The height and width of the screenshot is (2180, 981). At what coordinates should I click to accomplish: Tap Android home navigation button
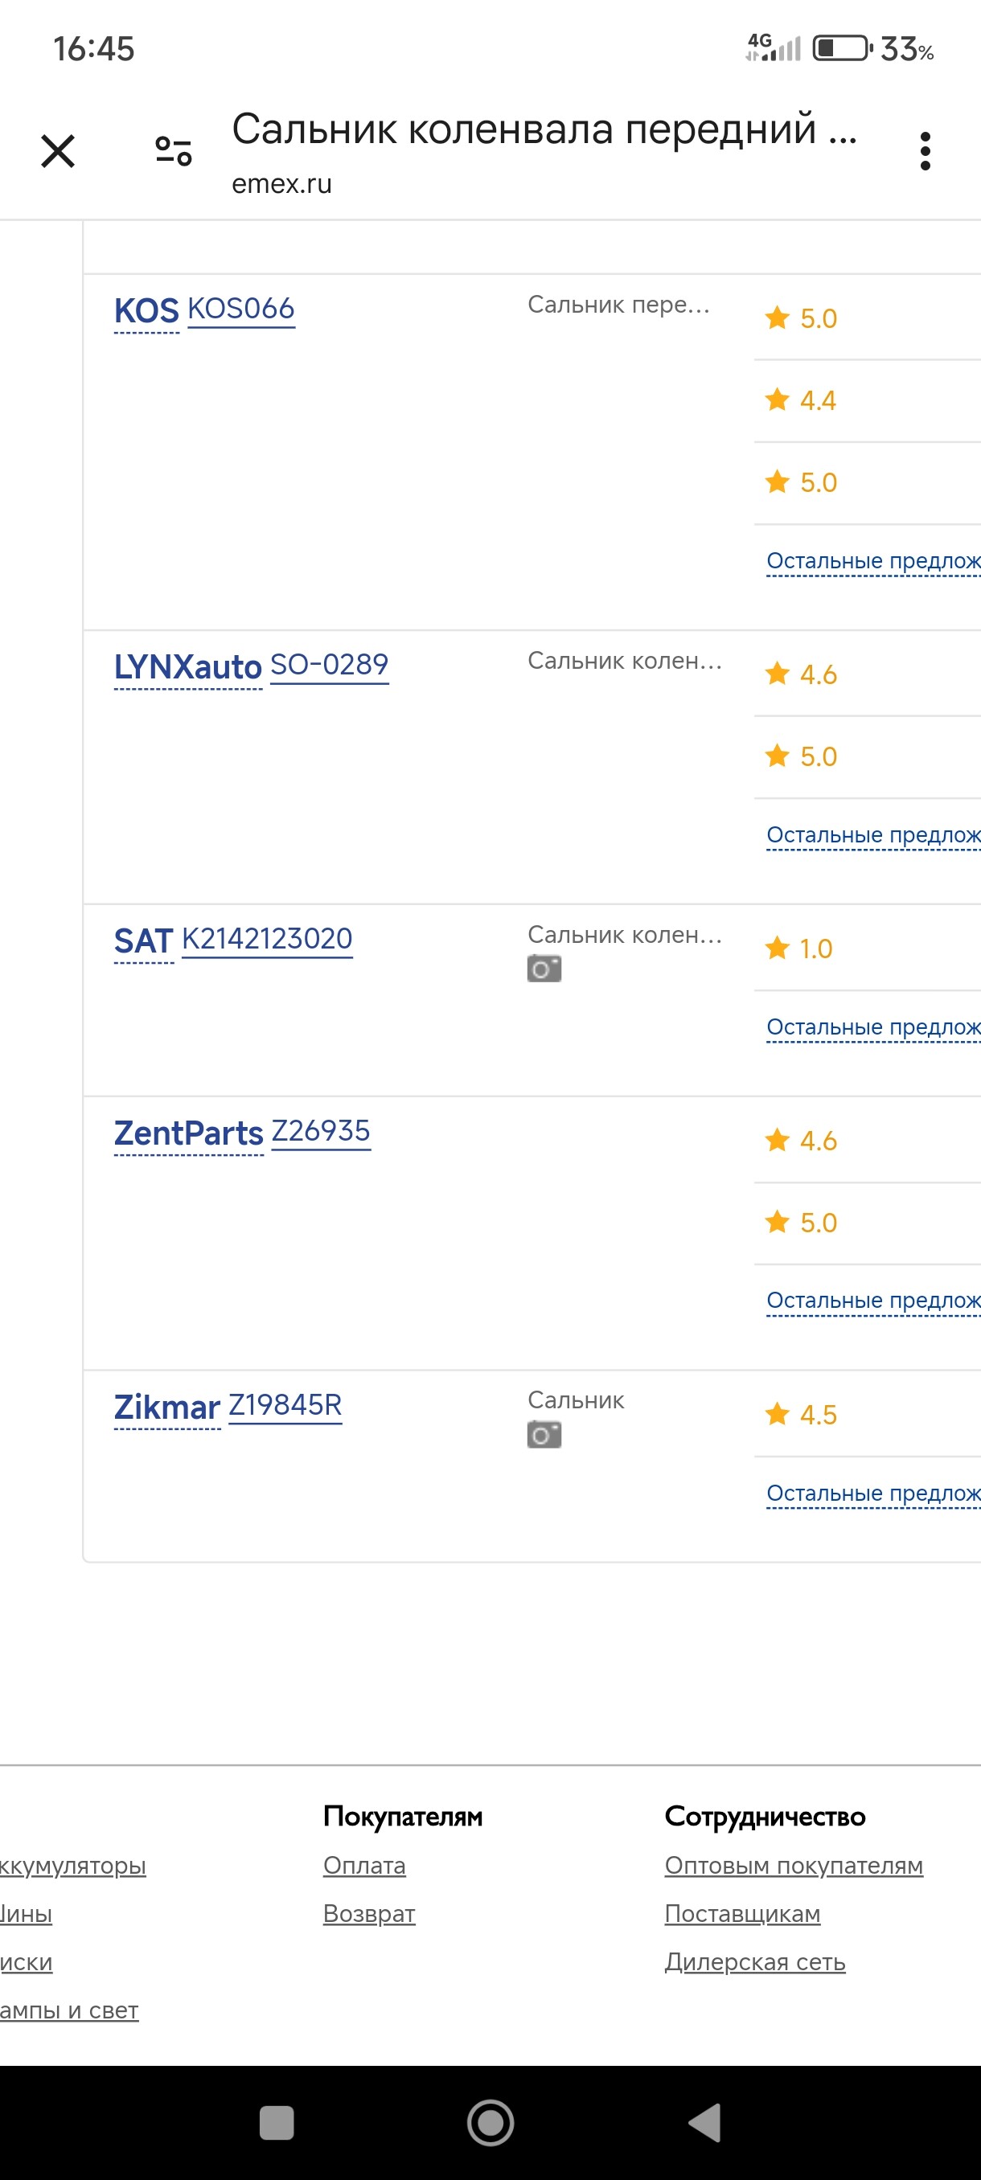(x=491, y=2122)
